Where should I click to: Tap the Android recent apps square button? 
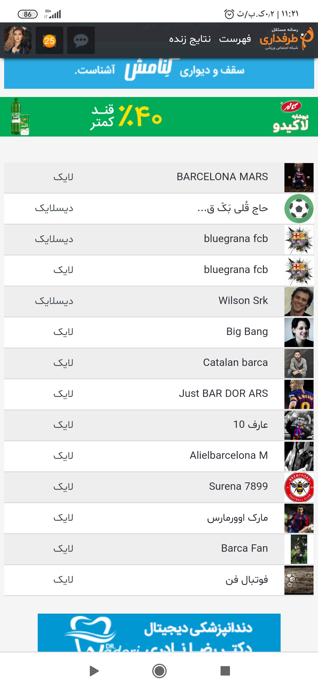click(225, 671)
